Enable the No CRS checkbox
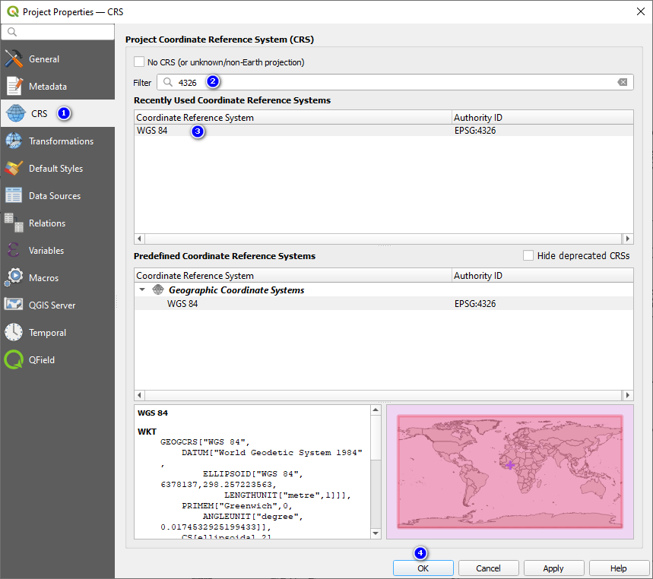 [139, 62]
